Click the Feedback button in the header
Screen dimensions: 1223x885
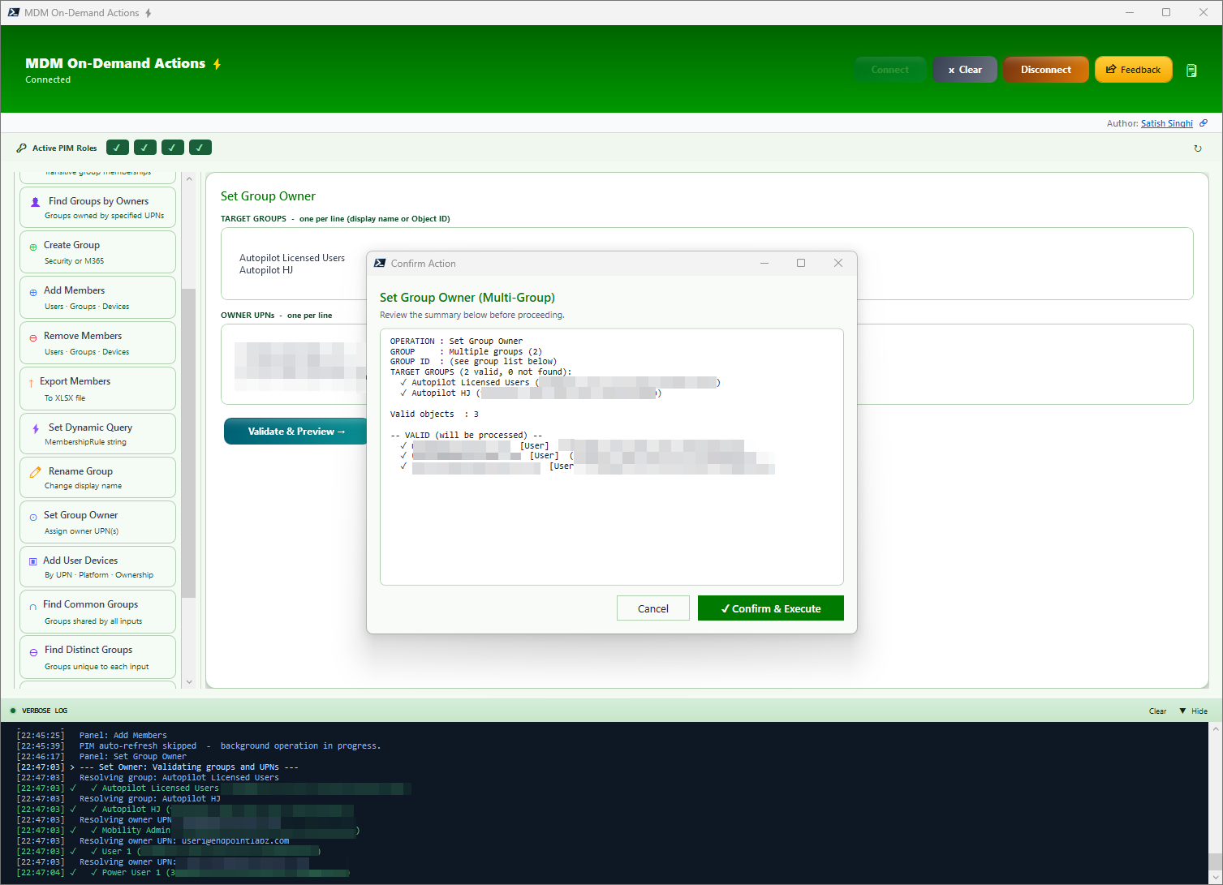tap(1133, 69)
